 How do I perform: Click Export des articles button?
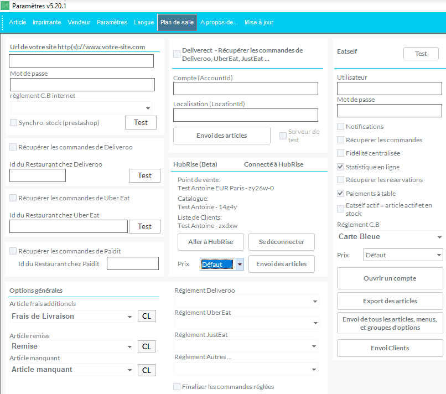(390, 301)
